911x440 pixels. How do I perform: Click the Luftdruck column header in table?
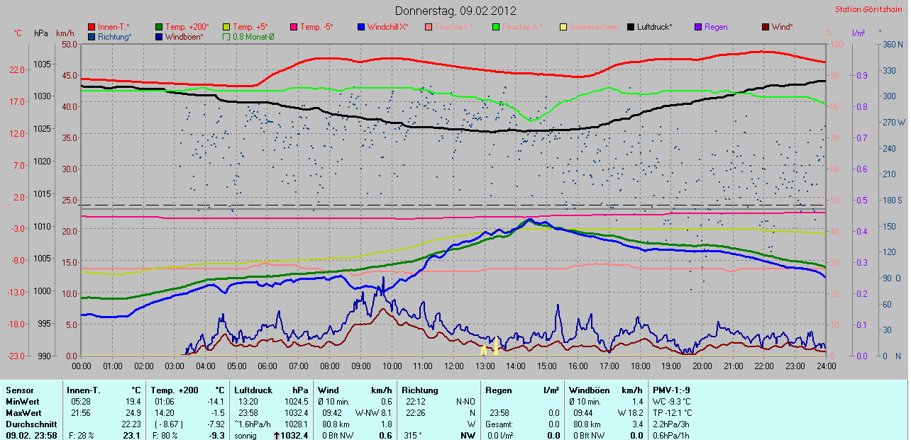coord(253,390)
